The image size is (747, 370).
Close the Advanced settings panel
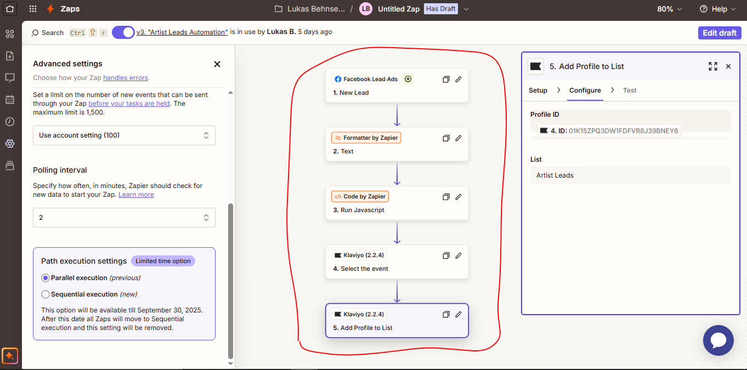coord(217,64)
